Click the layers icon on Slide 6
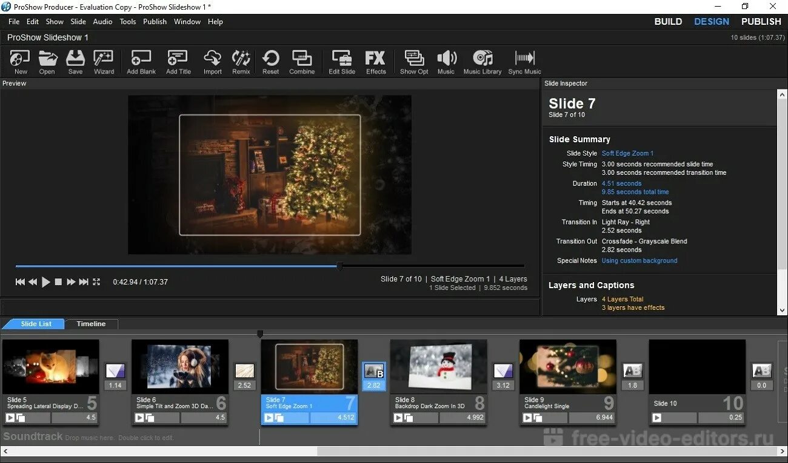The image size is (788, 463). 150,418
